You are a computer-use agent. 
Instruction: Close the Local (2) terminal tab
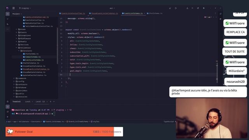click(47, 101)
